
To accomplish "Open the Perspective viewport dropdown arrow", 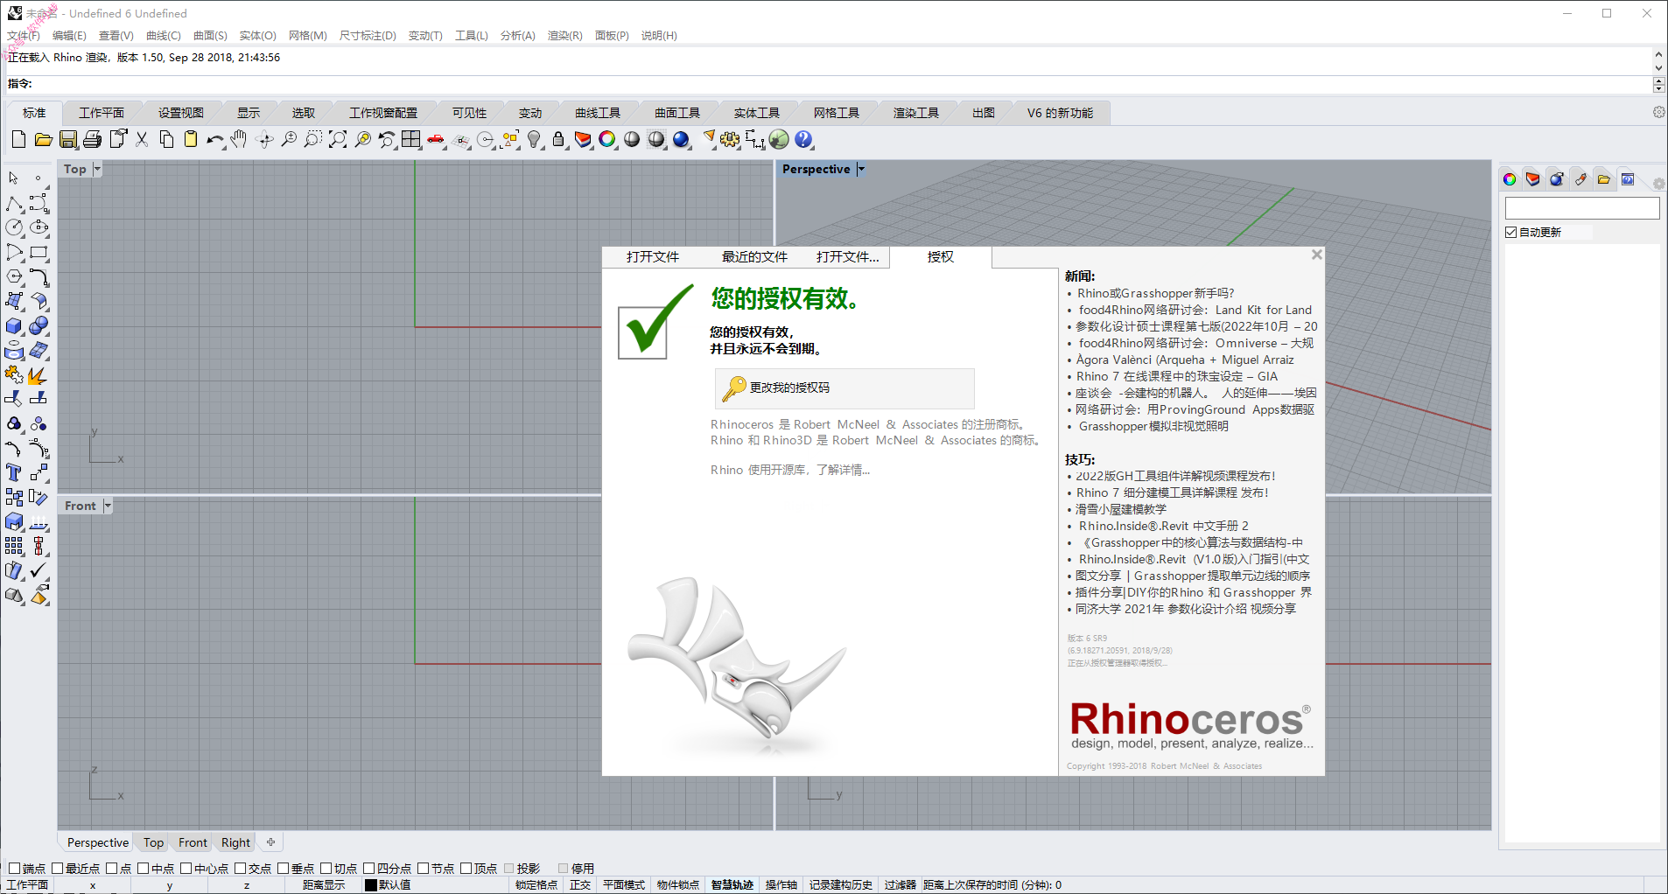I will click(860, 169).
